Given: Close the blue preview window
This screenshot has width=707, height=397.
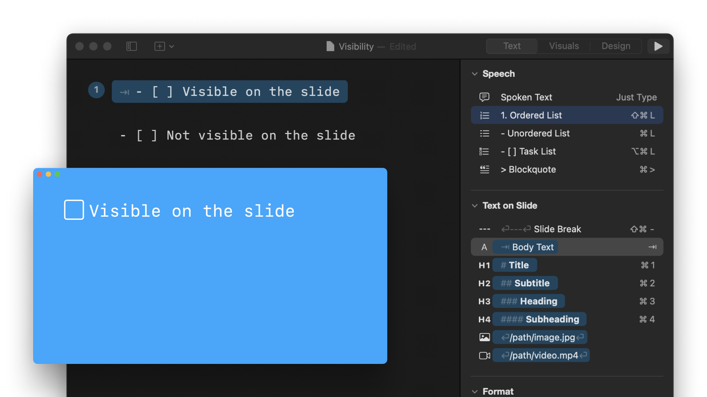Looking at the screenshot, I should 39,174.
